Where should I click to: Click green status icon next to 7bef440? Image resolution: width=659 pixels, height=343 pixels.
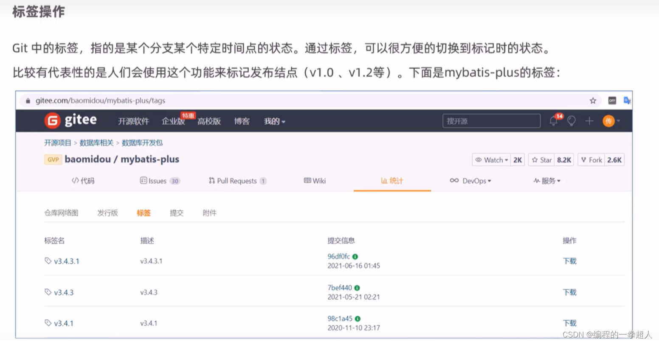coord(357,288)
